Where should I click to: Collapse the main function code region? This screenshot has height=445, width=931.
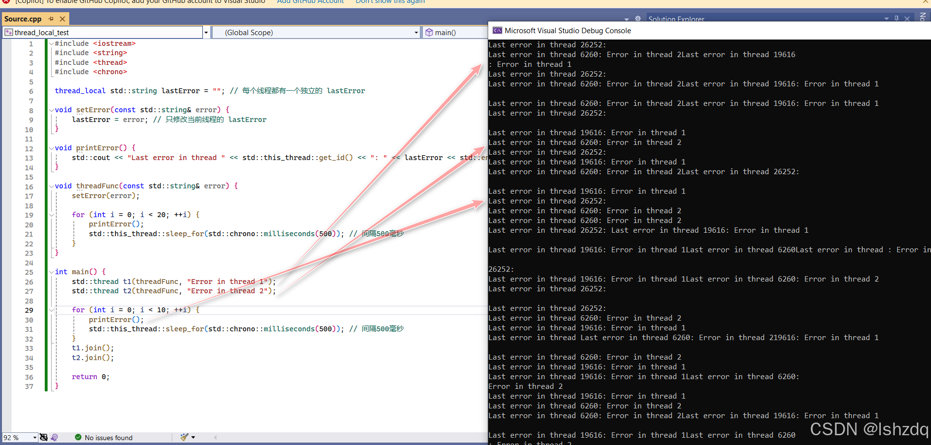click(x=52, y=272)
